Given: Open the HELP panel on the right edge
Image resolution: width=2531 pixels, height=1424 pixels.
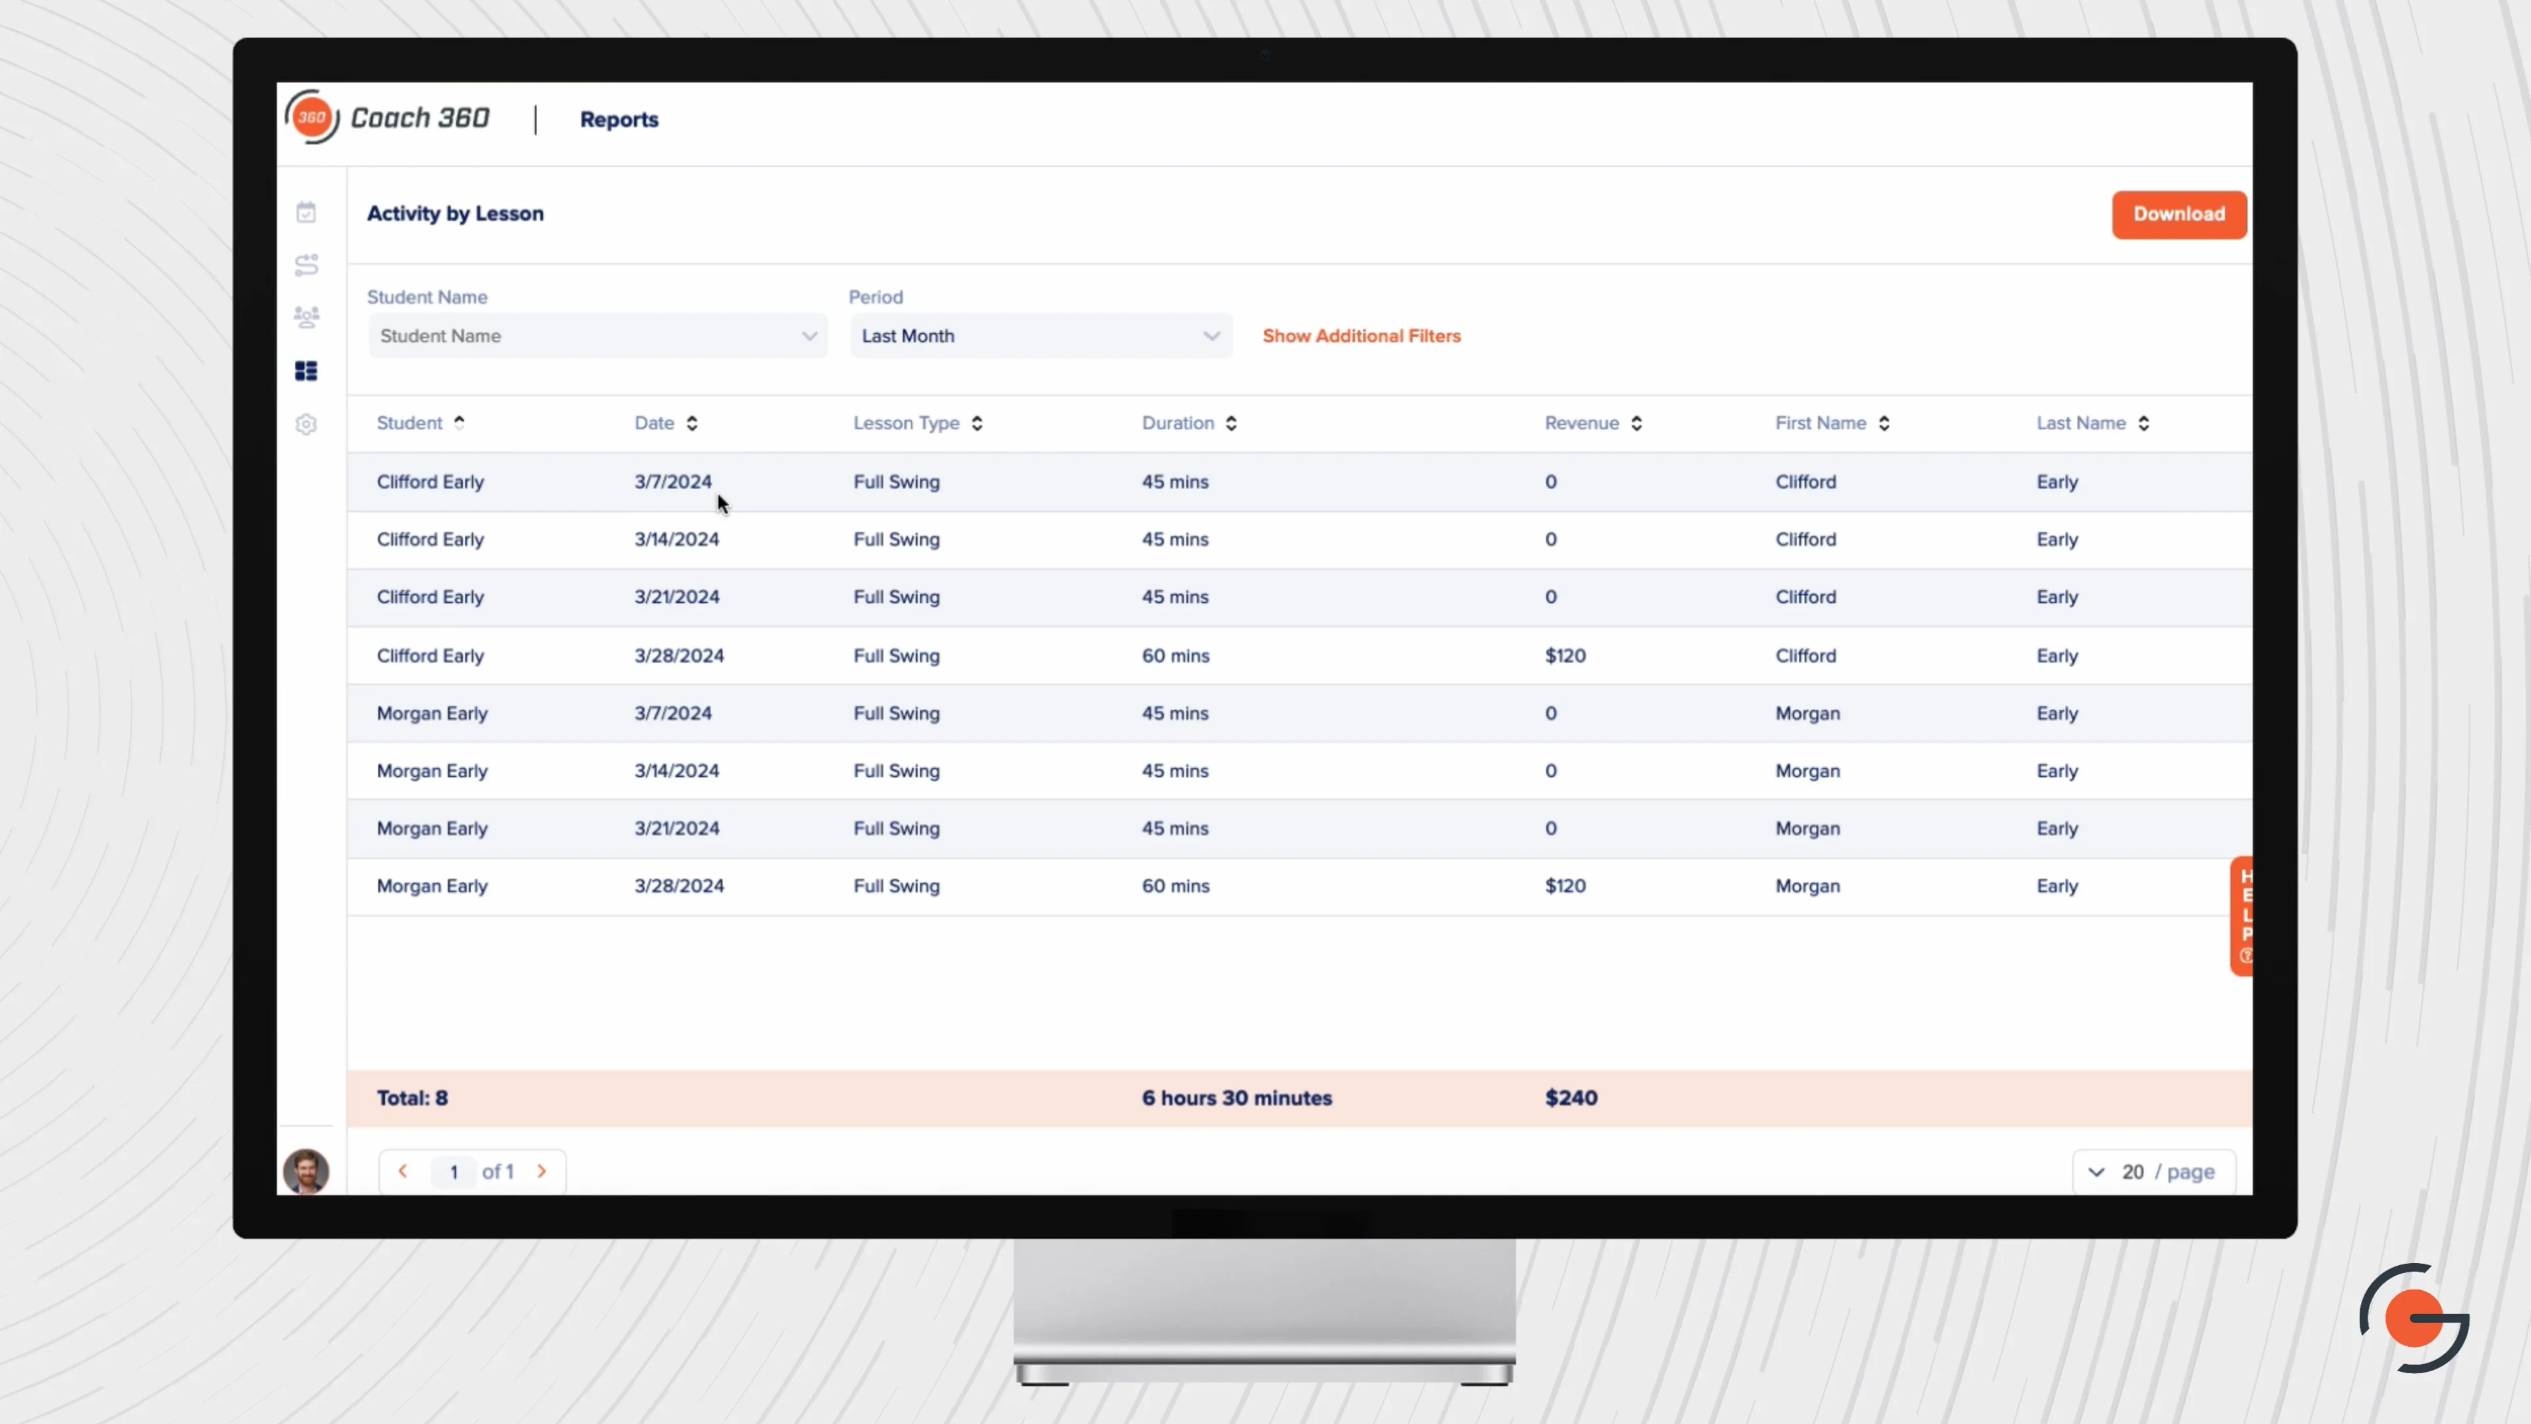Looking at the screenshot, I should pos(2245,915).
